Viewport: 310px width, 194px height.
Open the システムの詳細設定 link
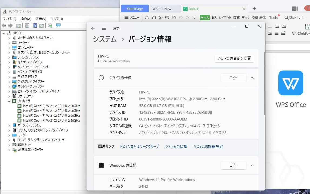(x=208, y=147)
